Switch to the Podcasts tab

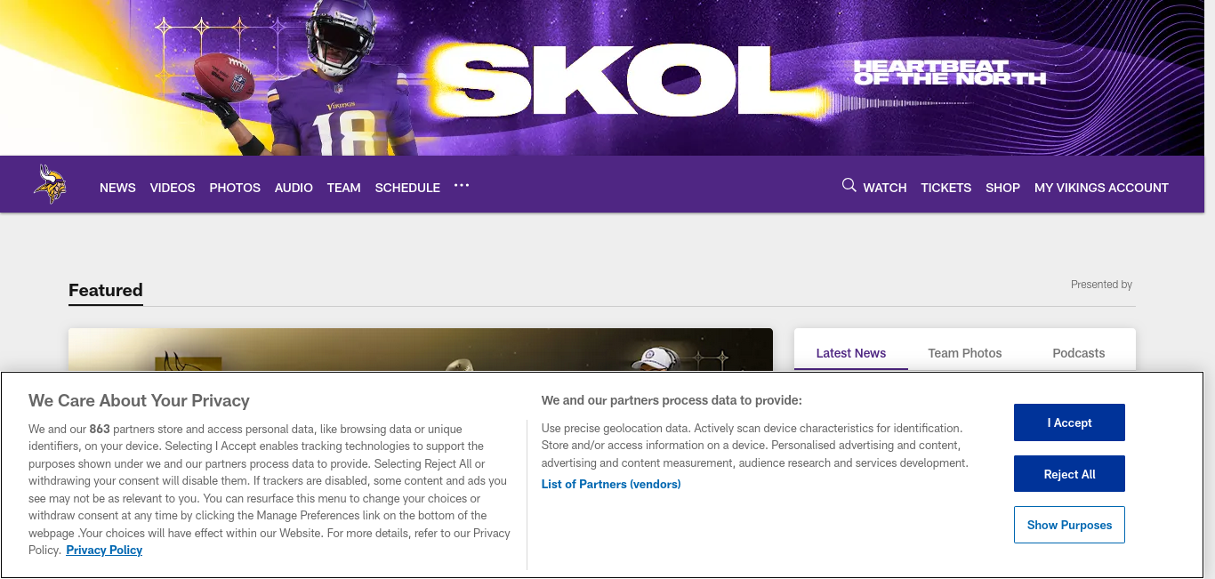(1079, 353)
